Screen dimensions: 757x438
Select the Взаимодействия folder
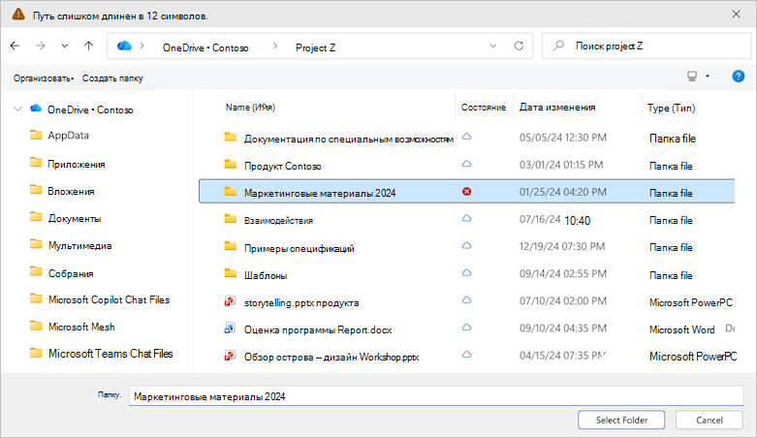coord(278,220)
